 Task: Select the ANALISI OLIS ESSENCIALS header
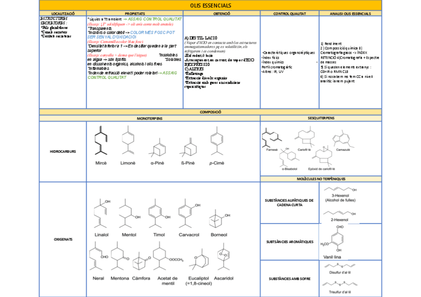(351, 13)
